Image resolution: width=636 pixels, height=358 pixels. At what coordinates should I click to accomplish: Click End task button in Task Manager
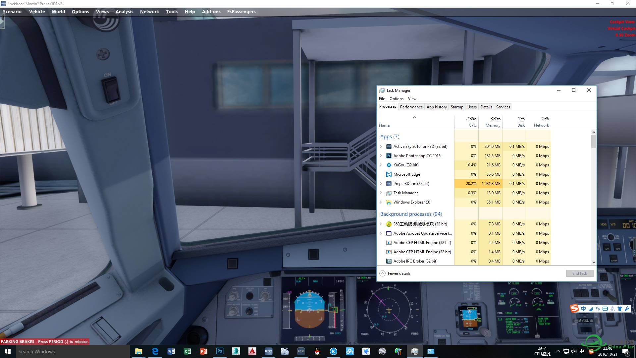pyautogui.click(x=579, y=273)
